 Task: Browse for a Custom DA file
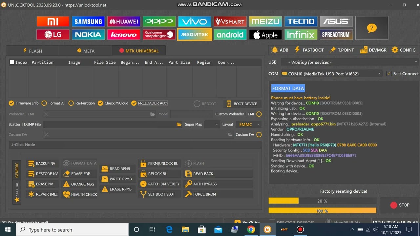[230, 135]
